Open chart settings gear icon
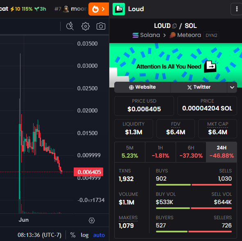Viewport: 242px width, 241px height. [x=86, y=26]
